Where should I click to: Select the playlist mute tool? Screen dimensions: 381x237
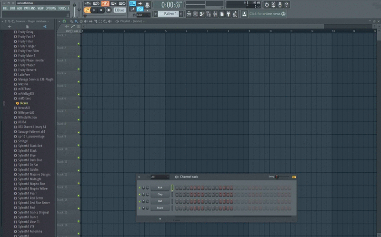(86, 21)
